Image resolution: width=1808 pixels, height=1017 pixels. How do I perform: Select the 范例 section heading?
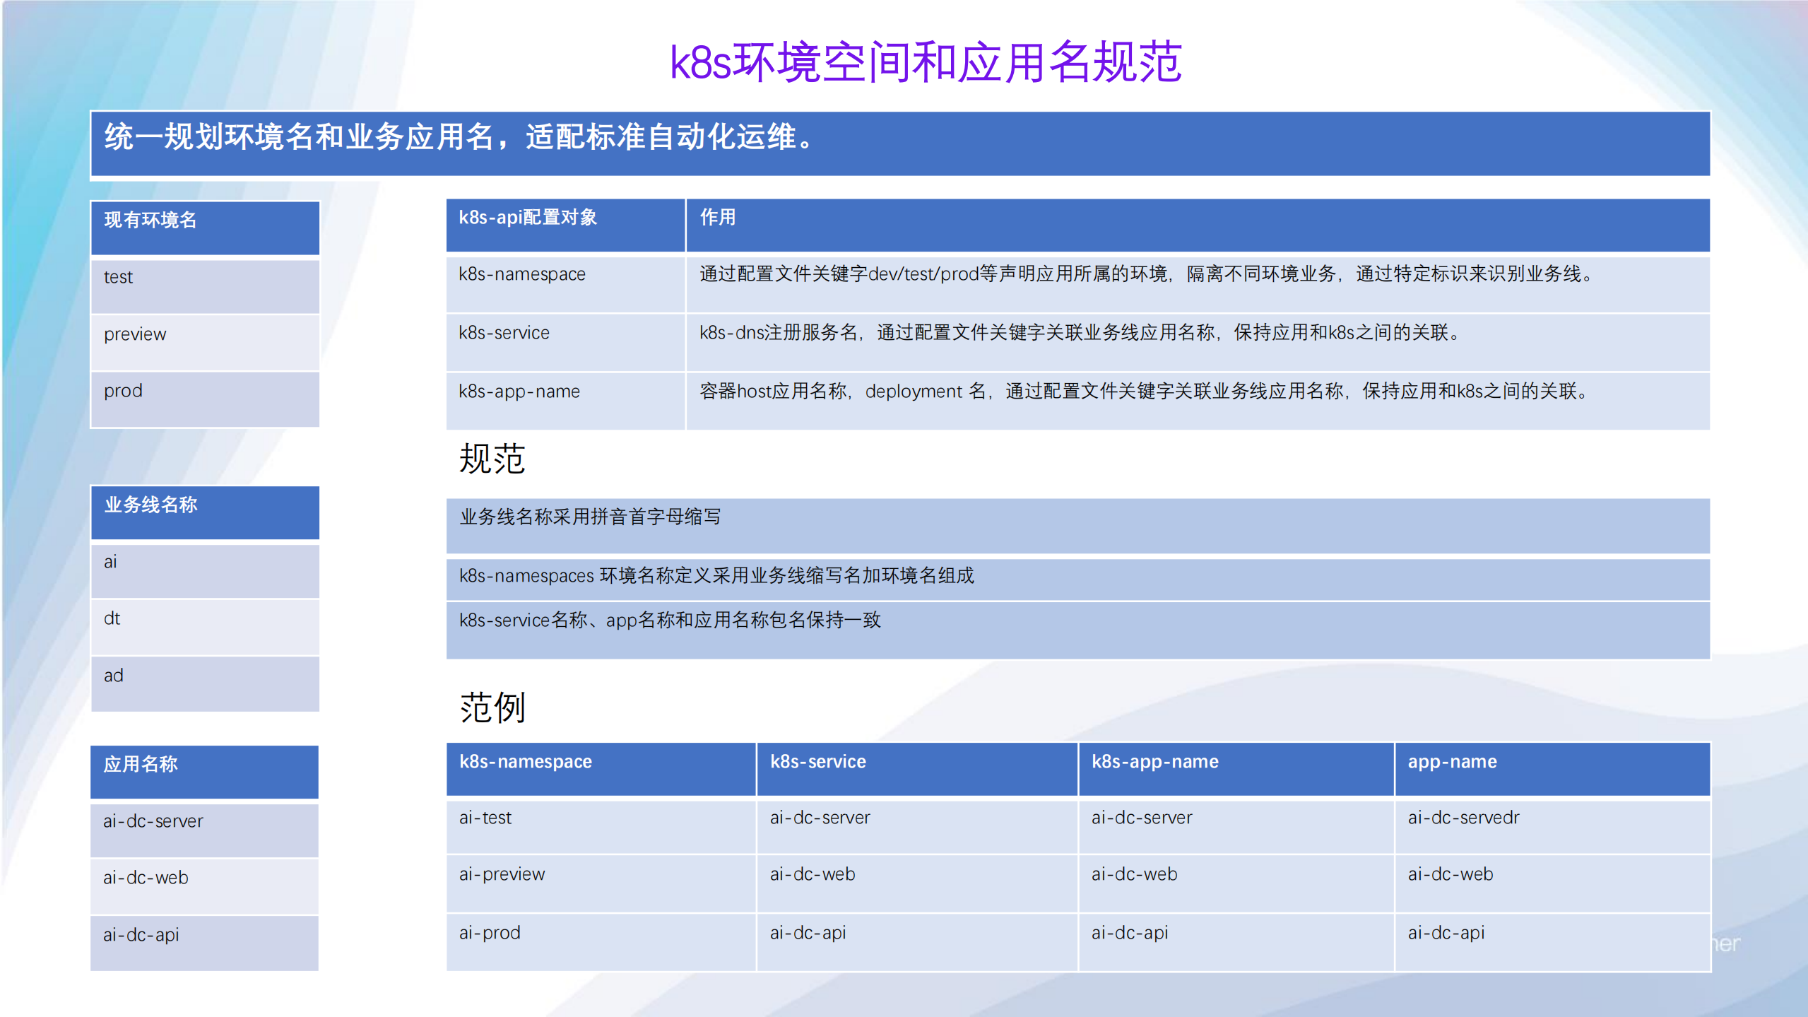pos(492,709)
